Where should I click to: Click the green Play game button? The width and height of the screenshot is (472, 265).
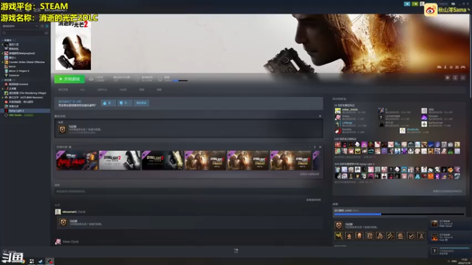tap(70, 79)
